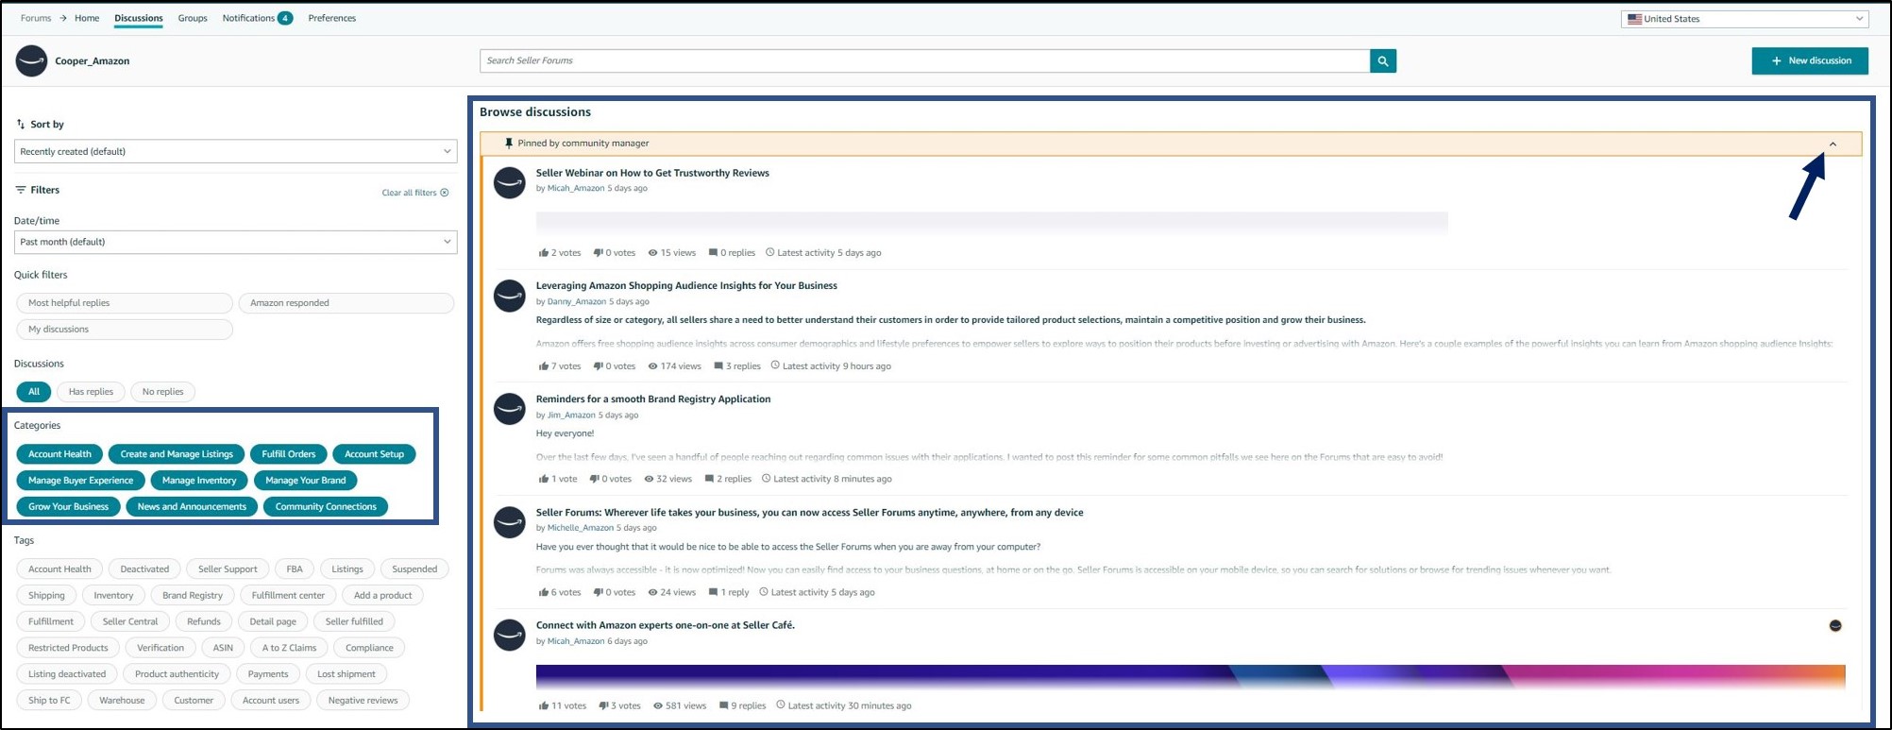1892x730 pixels.
Task: Click Seller Café banner image
Action: (x=1191, y=677)
